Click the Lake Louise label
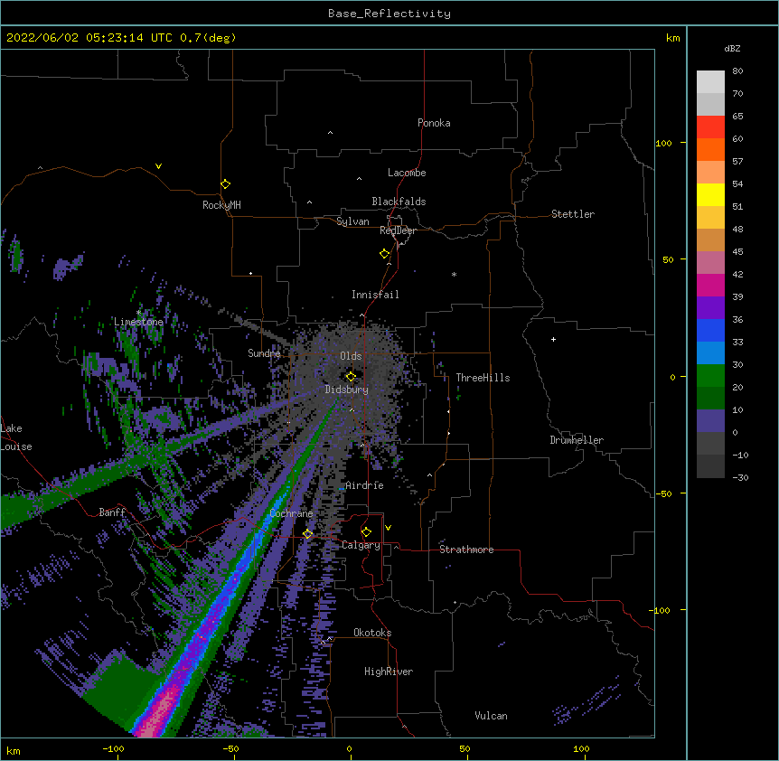 point(16,437)
